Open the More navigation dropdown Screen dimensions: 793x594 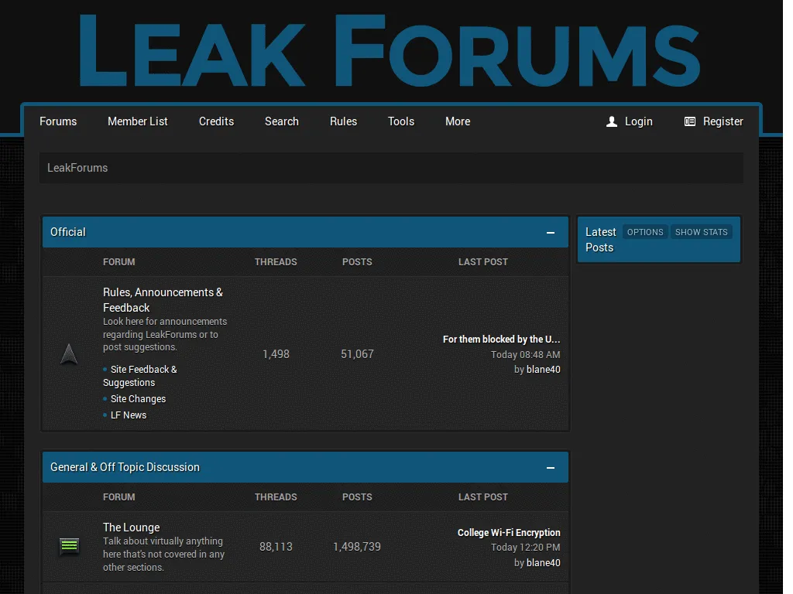pos(458,121)
